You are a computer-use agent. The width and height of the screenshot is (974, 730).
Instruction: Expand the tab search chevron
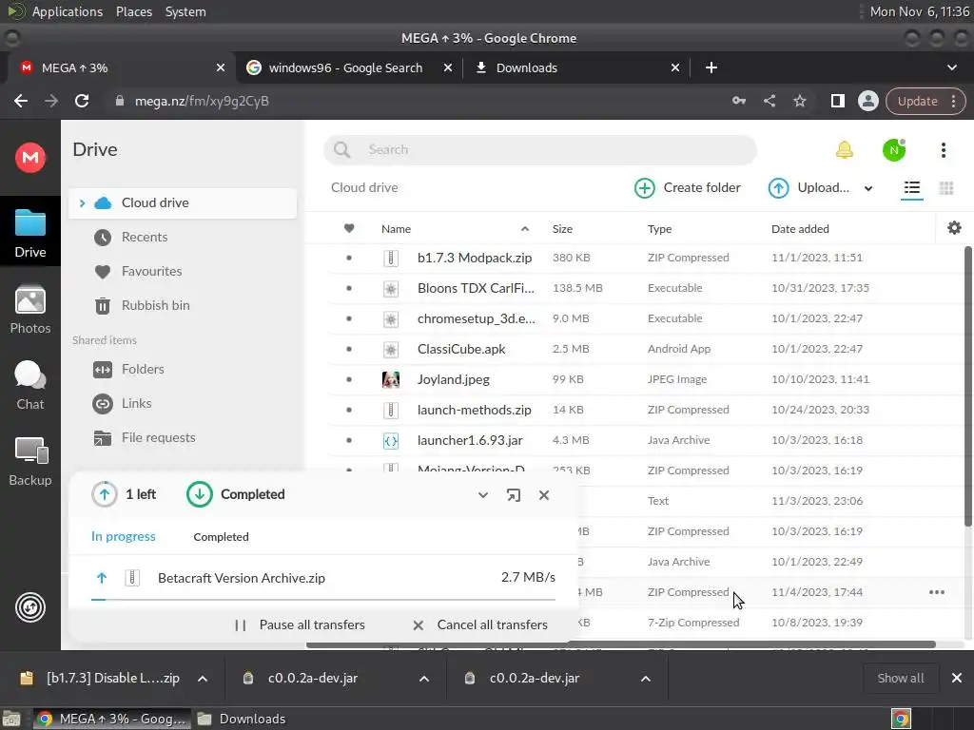tap(951, 67)
